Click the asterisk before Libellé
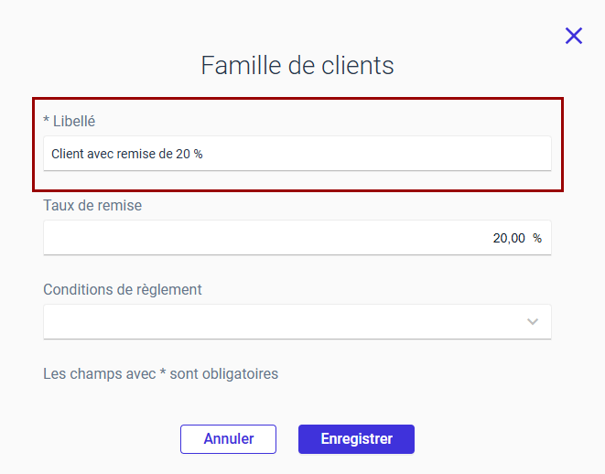This screenshot has width=605, height=474. click(47, 120)
